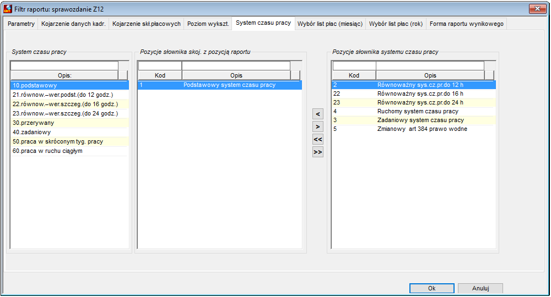551x297 pixels.
Task: Close the Filtr raportu dialog
Action: coord(537,9)
